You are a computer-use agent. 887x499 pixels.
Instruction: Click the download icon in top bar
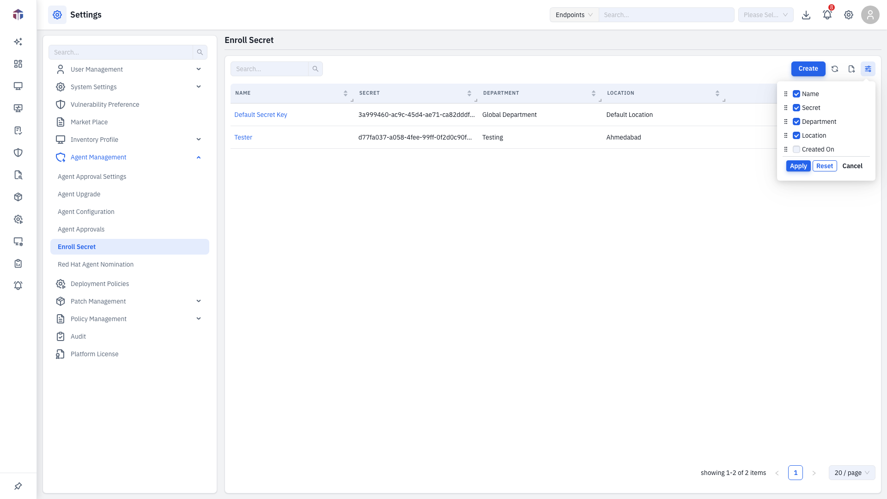click(806, 15)
